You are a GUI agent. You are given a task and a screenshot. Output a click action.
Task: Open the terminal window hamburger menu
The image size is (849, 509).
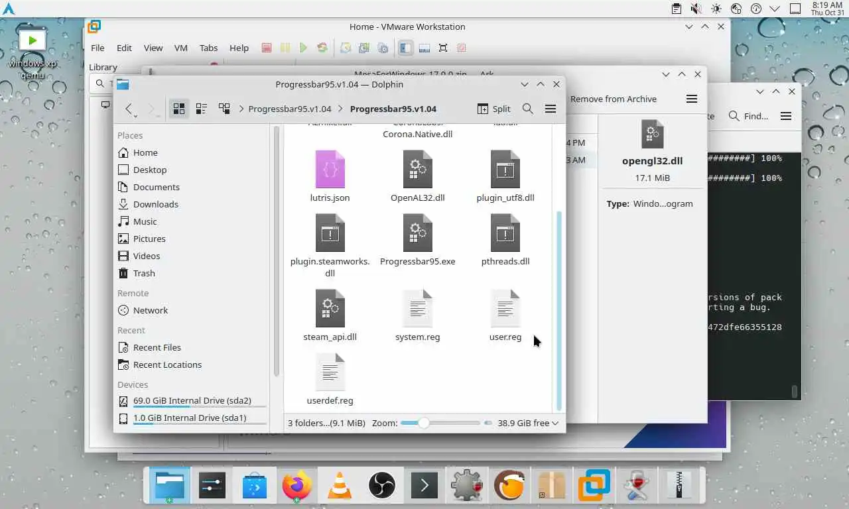[786, 116]
